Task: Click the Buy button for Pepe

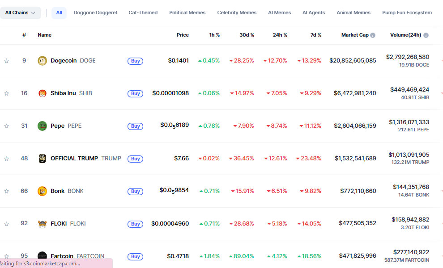Action: click(x=135, y=126)
